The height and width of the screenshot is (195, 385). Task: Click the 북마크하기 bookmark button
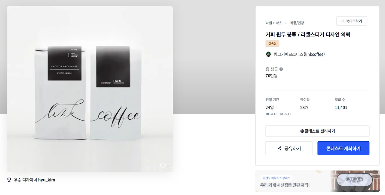tap(352, 21)
